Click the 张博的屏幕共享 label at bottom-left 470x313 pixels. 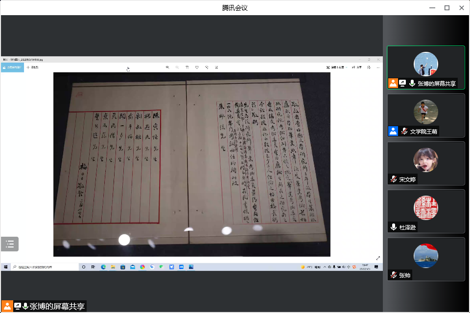(57, 307)
